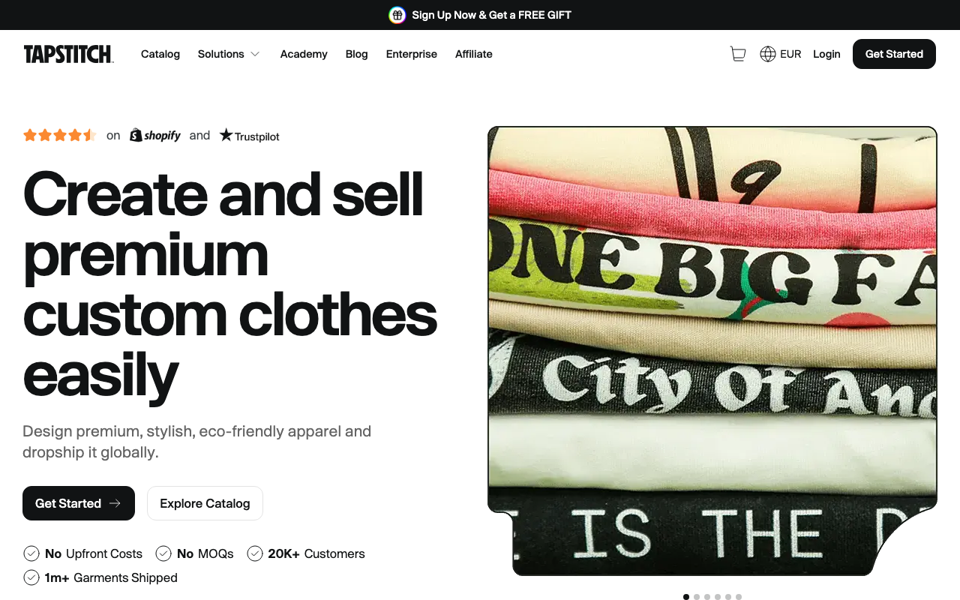Go to the Academy page

(304, 54)
